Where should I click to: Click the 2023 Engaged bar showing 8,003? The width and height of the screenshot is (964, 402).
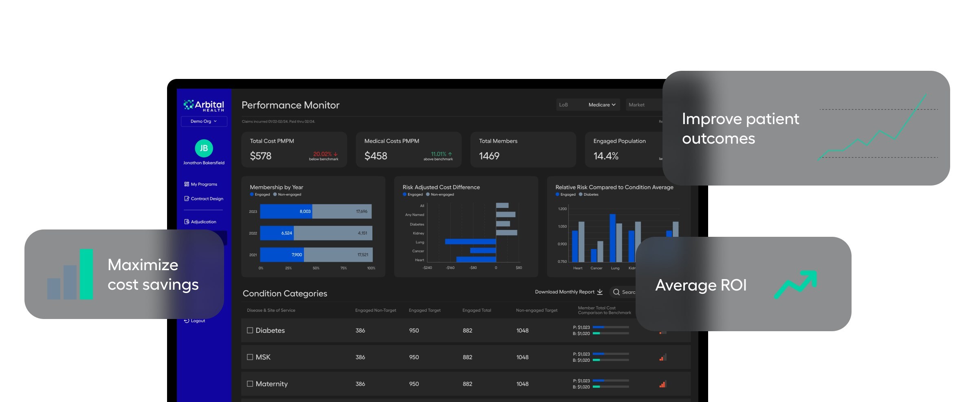click(286, 212)
